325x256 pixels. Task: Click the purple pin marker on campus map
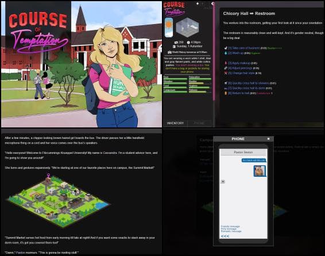pos(48,176)
